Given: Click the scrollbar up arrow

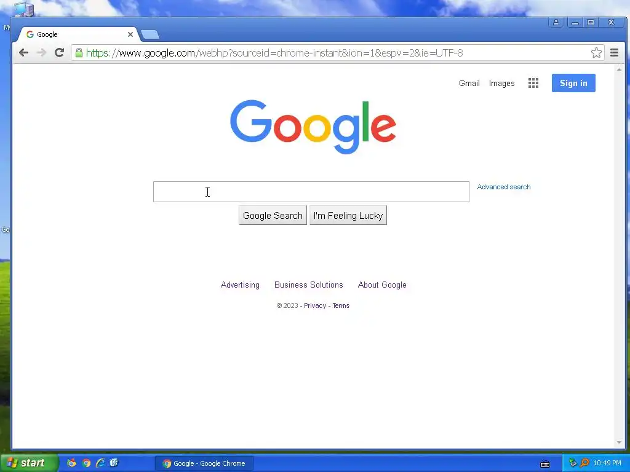Looking at the screenshot, I should coord(619,69).
